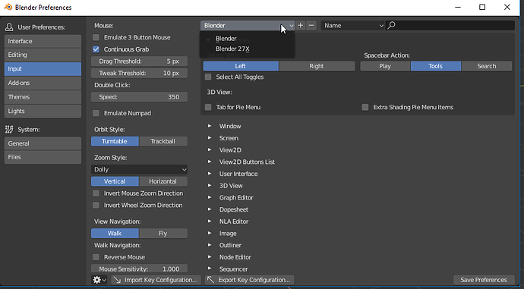Set Spacebar Action to Play

[385, 66]
